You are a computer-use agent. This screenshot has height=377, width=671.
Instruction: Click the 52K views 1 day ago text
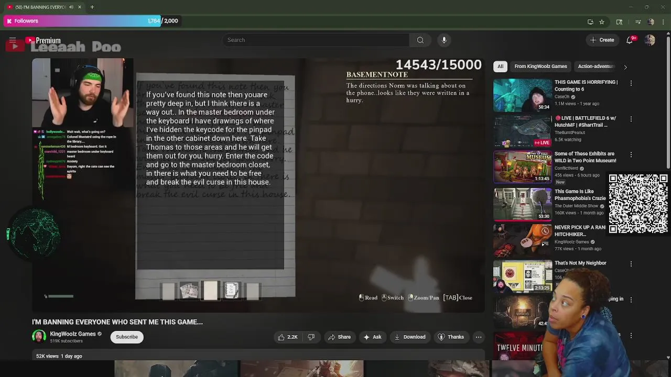click(59, 356)
